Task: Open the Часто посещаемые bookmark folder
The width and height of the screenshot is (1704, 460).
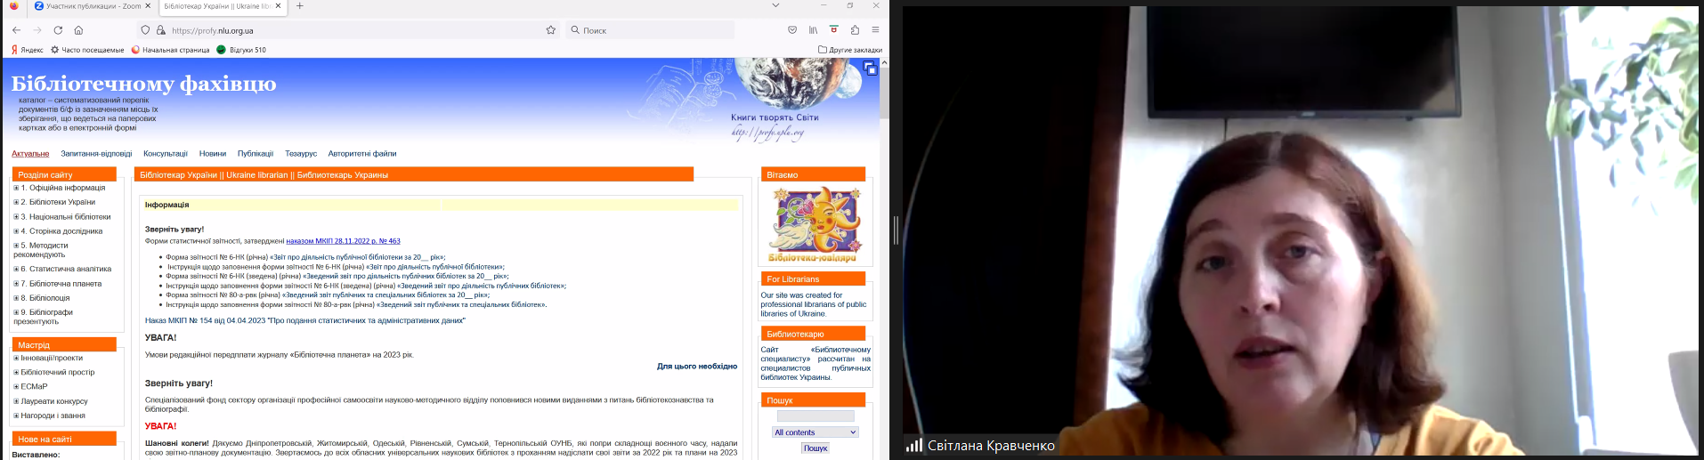Action: pyautogui.click(x=87, y=50)
